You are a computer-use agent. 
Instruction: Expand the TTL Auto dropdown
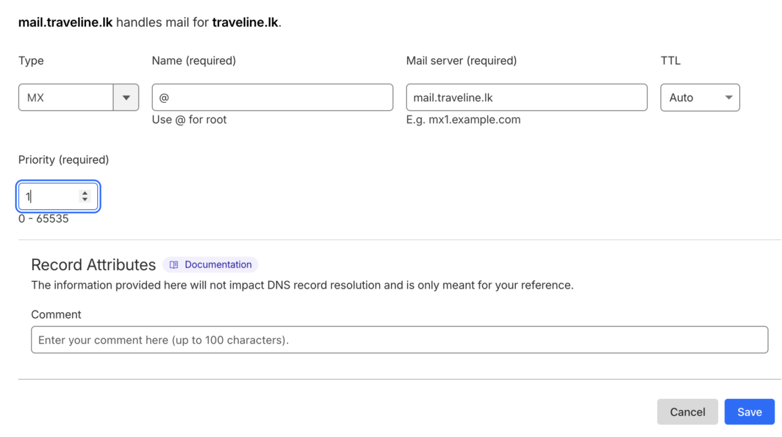point(700,98)
